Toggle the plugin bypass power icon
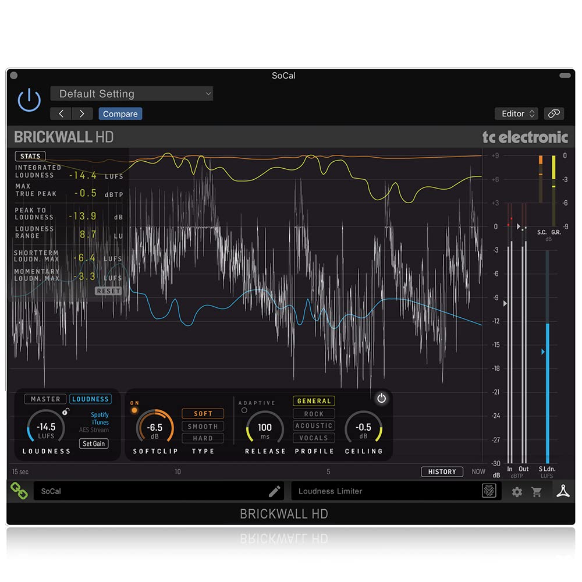Viewport: 582px width, 582px height. pyautogui.click(x=29, y=100)
